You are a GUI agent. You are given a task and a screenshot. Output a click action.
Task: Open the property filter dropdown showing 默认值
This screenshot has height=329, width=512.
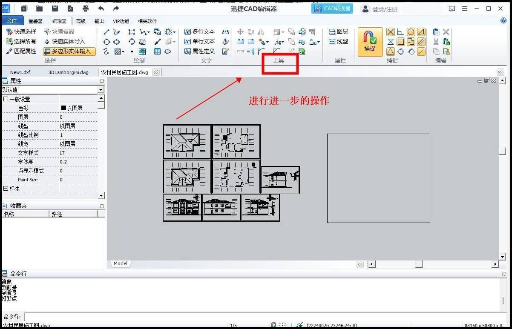click(x=100, y=90)
